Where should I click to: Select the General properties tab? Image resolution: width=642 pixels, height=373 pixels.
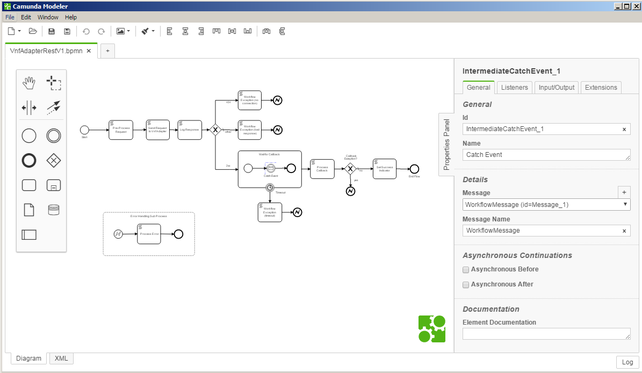point(479,88)
